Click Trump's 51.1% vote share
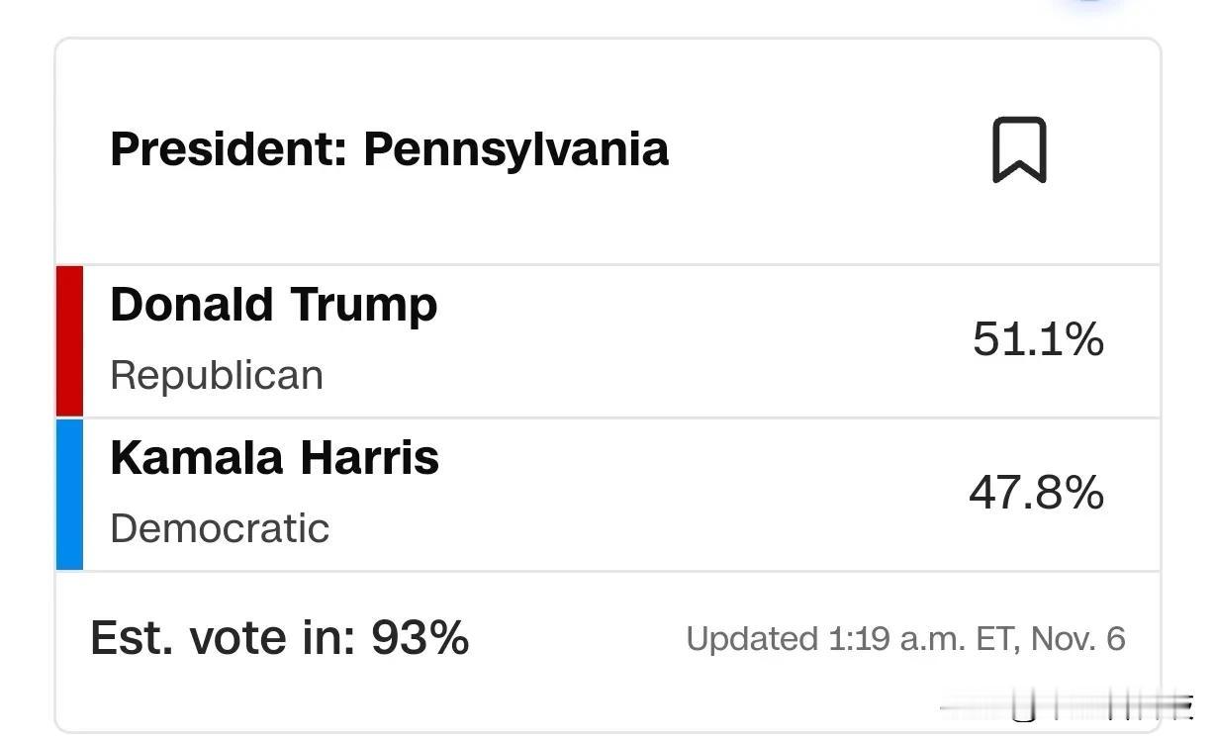This screenshot has width=1215, height=741. pyautogui.click(x=1038, y=339)
